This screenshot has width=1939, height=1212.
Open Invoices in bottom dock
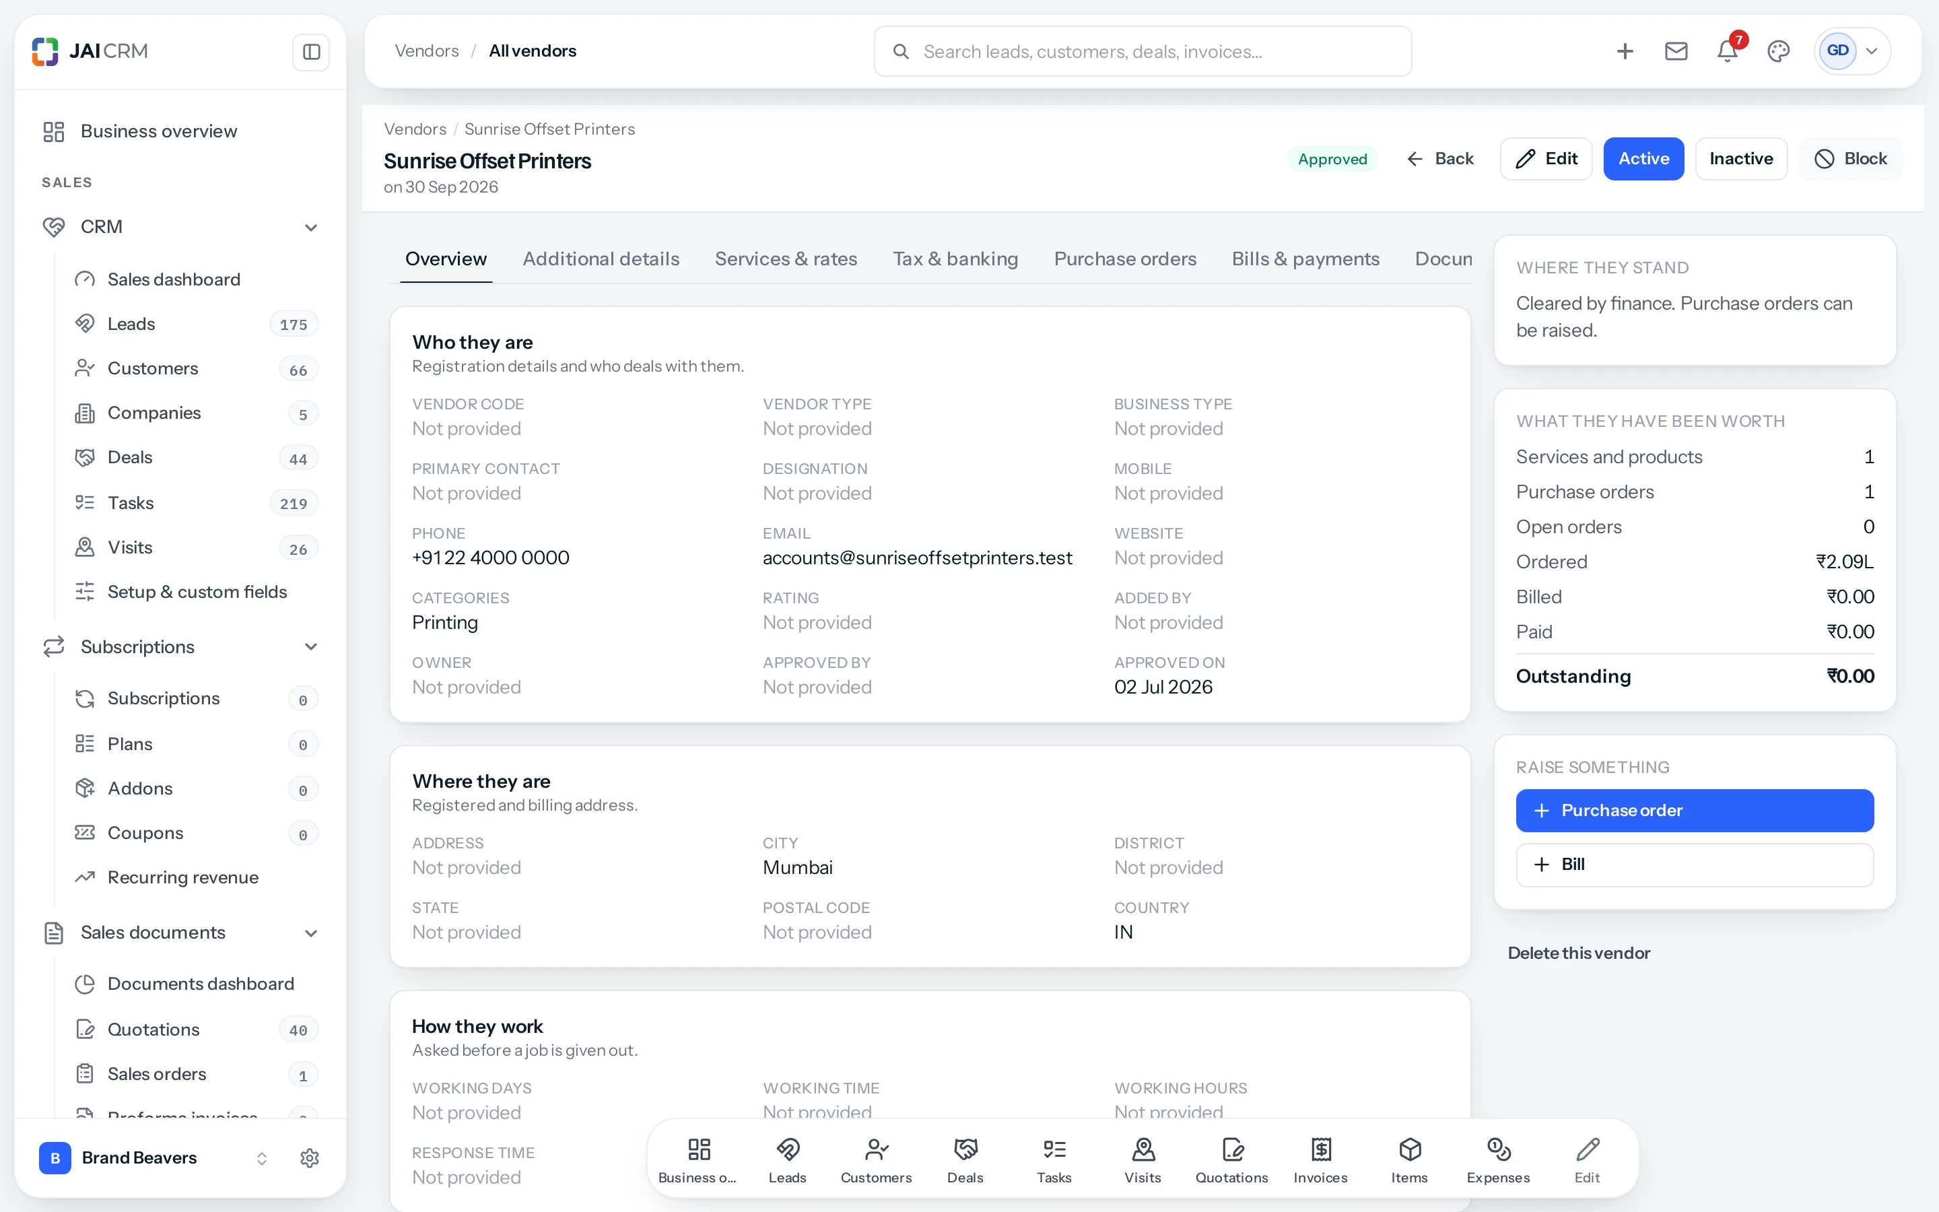click(1320, 1160)
